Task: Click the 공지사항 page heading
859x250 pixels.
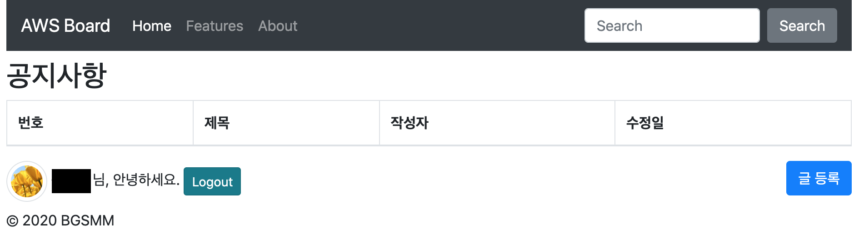Action: (x=57, y=75)
